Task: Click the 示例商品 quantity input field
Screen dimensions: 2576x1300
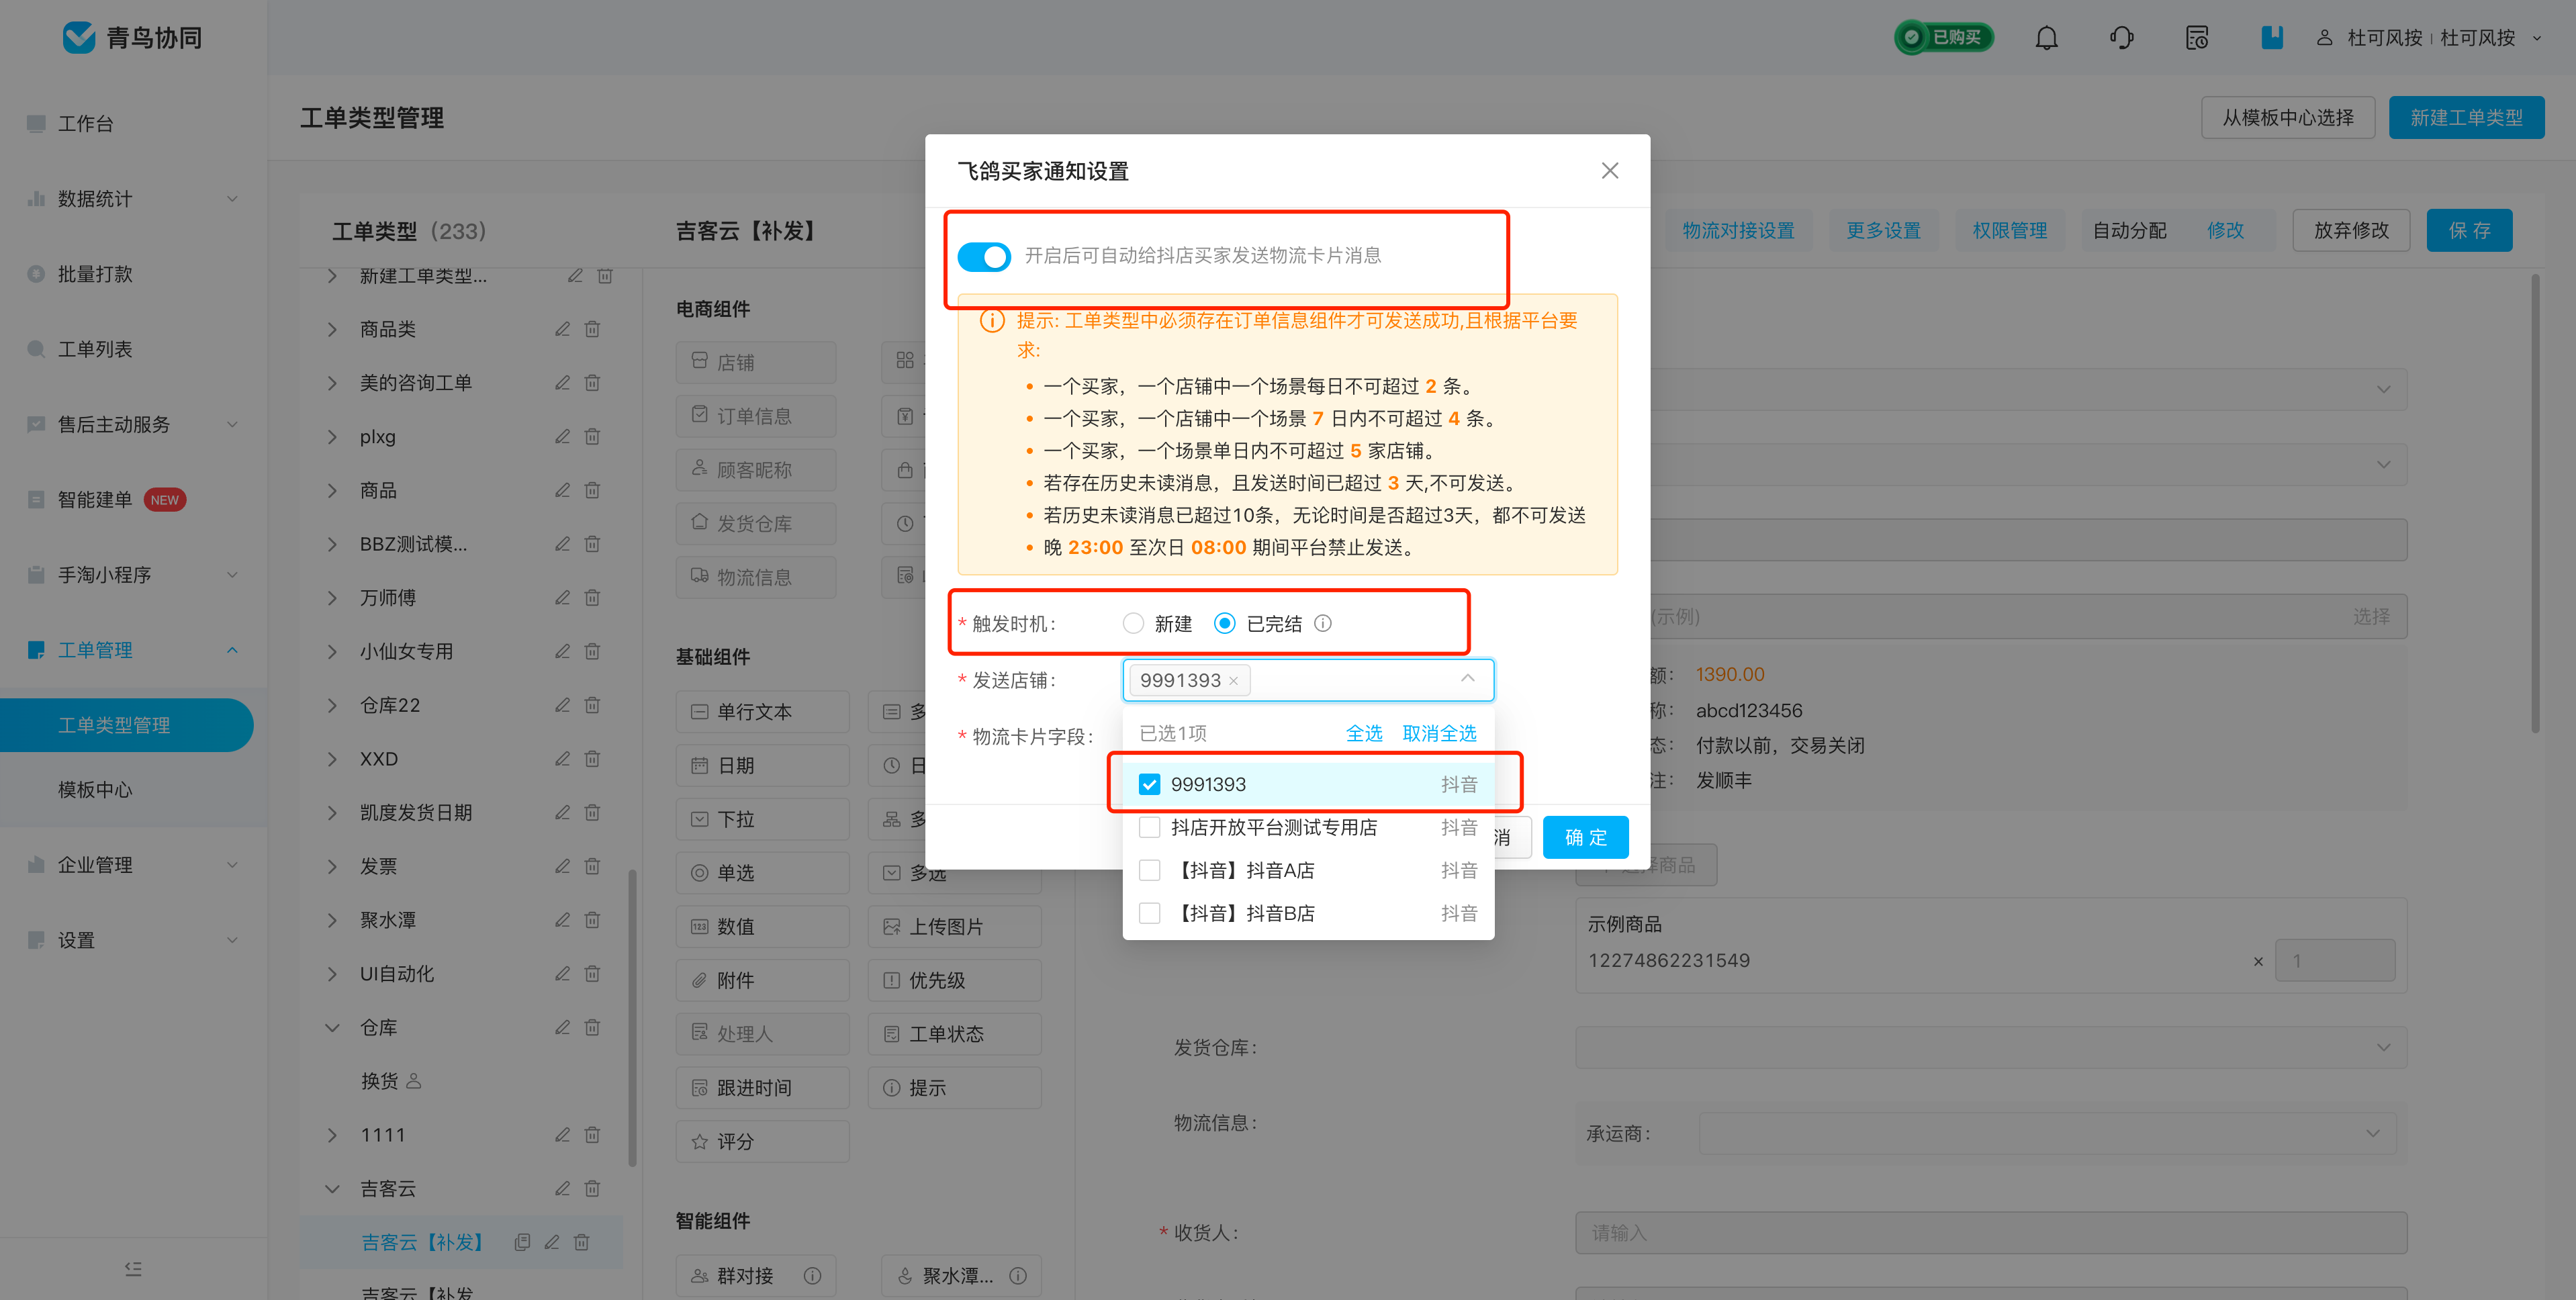Action: coord(2335,961)
